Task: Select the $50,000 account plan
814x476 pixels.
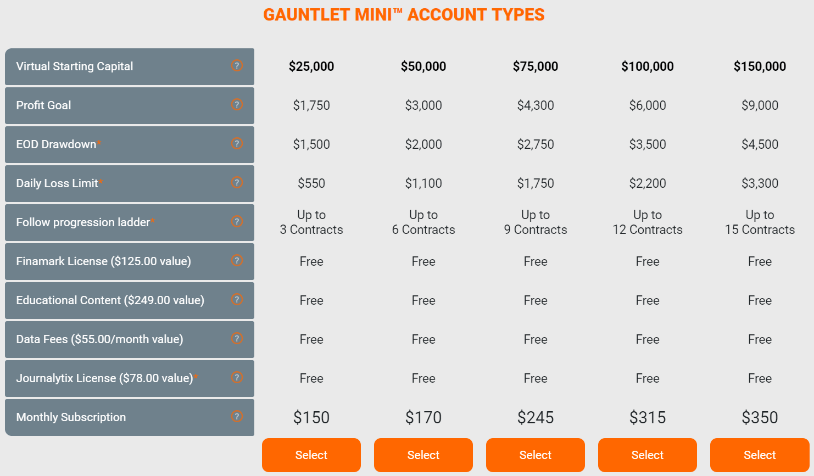Action: coord(423,455)
